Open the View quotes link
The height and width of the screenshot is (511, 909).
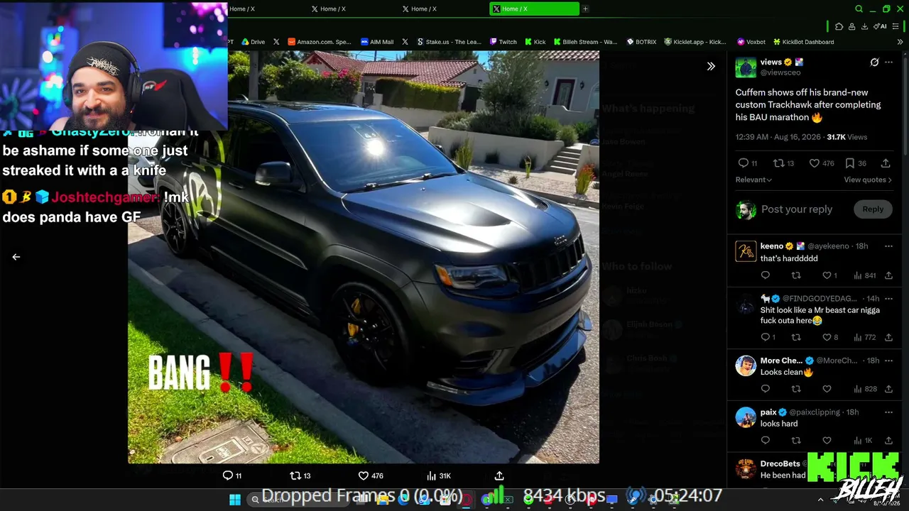868,180
